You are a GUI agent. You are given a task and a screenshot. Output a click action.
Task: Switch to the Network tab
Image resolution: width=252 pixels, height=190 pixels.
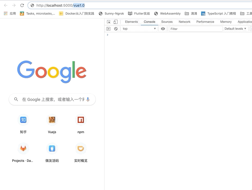[x=185, y=22]
